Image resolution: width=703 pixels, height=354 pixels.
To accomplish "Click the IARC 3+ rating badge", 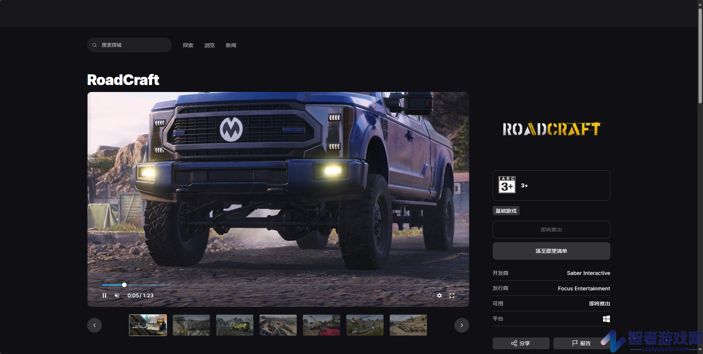I will tap(507, 185).
